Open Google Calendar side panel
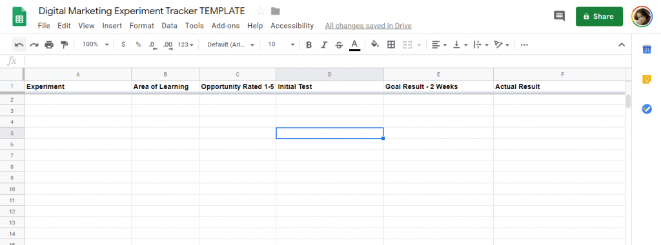The width and height of the screenshot is (661, 245). 647,49
